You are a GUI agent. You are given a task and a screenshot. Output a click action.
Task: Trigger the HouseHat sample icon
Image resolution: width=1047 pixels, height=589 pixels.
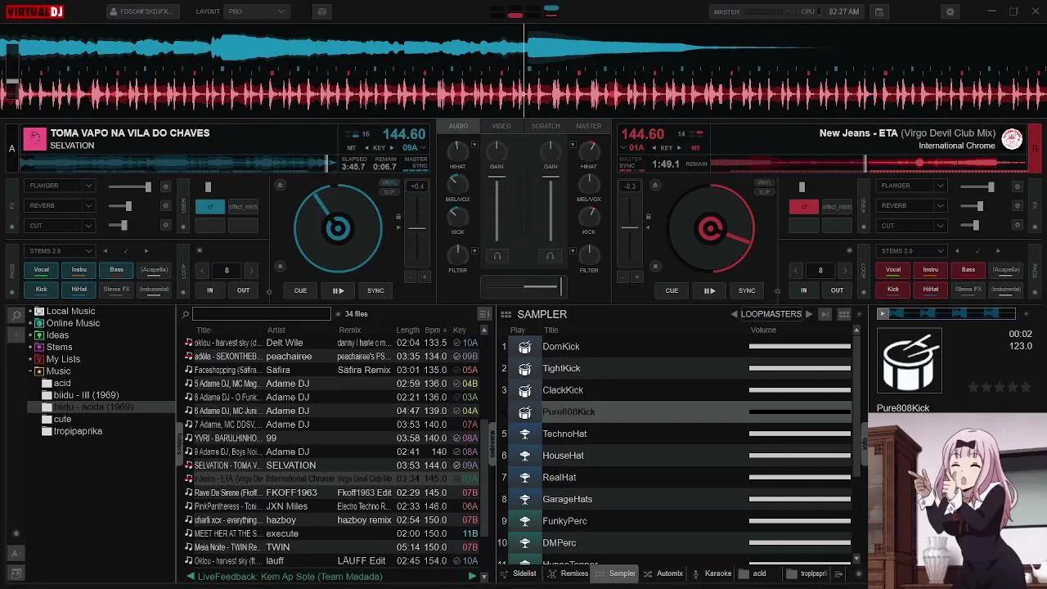click(x=525, y=456)
